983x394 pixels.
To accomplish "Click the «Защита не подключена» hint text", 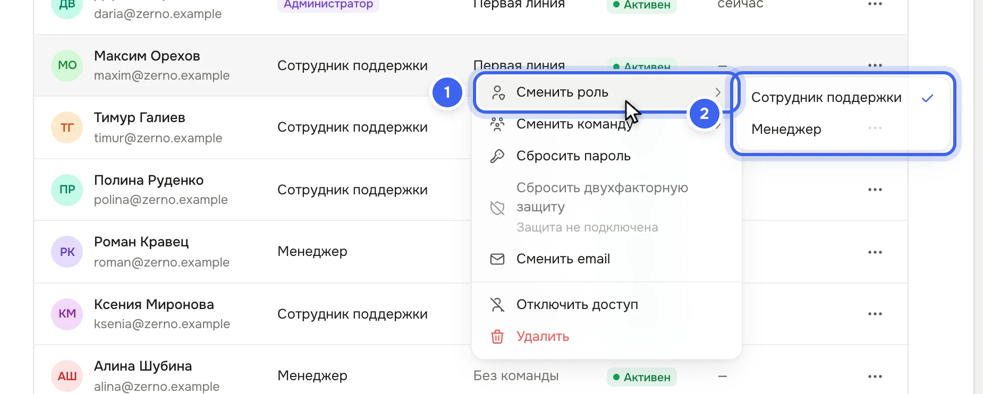I will click(x=587, y=227).
